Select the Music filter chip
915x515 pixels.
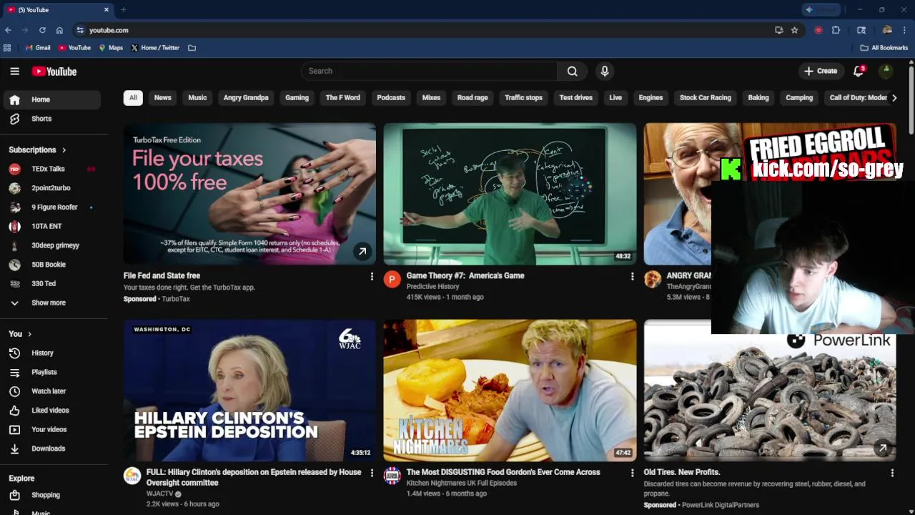point(197,98)
